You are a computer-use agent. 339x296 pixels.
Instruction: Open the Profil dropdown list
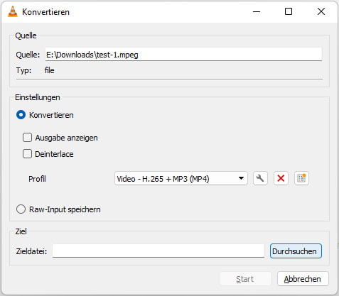click(x=181, y=179)
